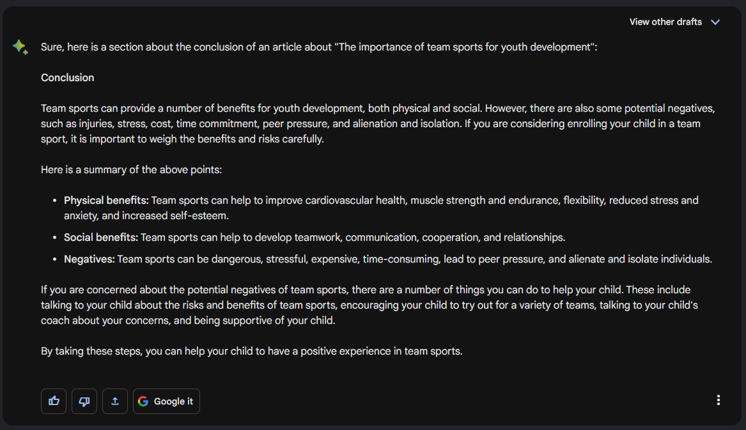This screenshot has width=746, height=430.
Task: Click the bold Conclusion heading
Action: pos(68,78)
